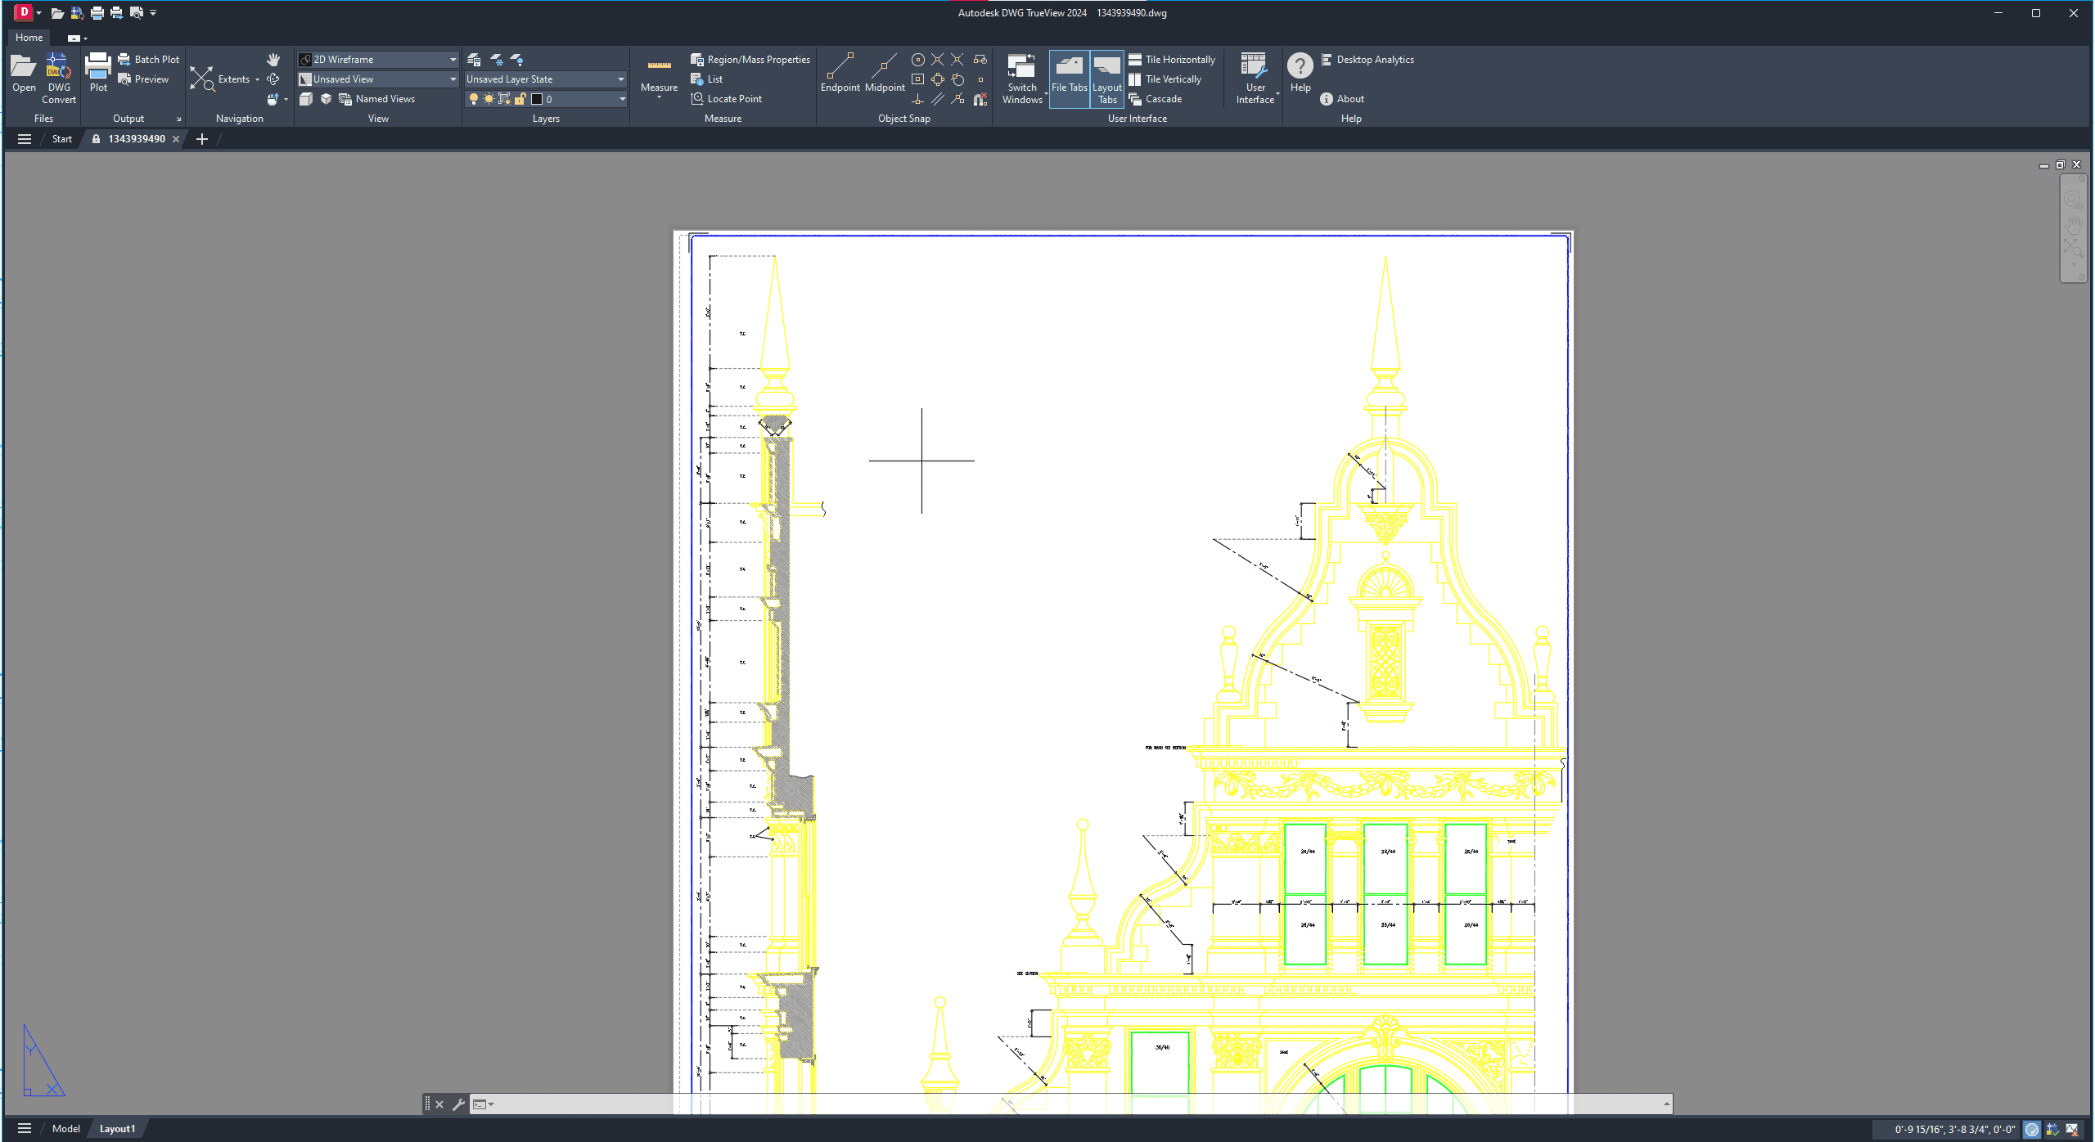
Task: Switch to the Model tab
Action: click(65, 1127)
